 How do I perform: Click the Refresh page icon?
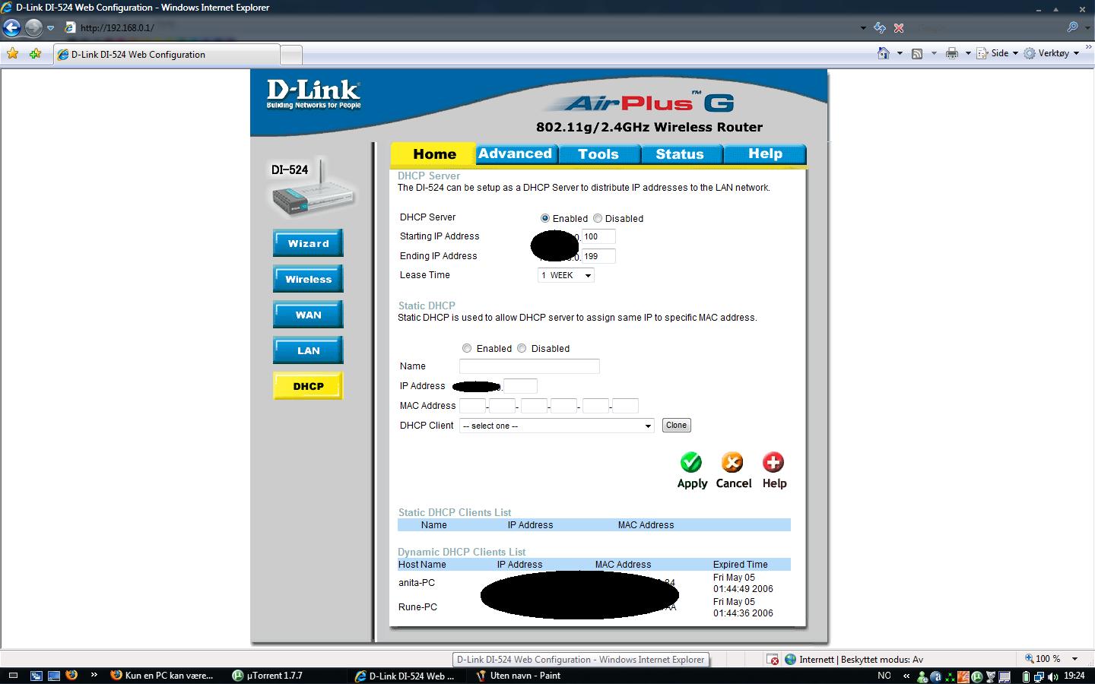coord(880,27)
